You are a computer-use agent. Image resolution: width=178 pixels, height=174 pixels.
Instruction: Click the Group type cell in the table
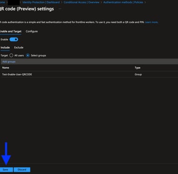pos(138,74)
